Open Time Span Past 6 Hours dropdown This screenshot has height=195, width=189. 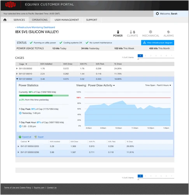(164, 85)
